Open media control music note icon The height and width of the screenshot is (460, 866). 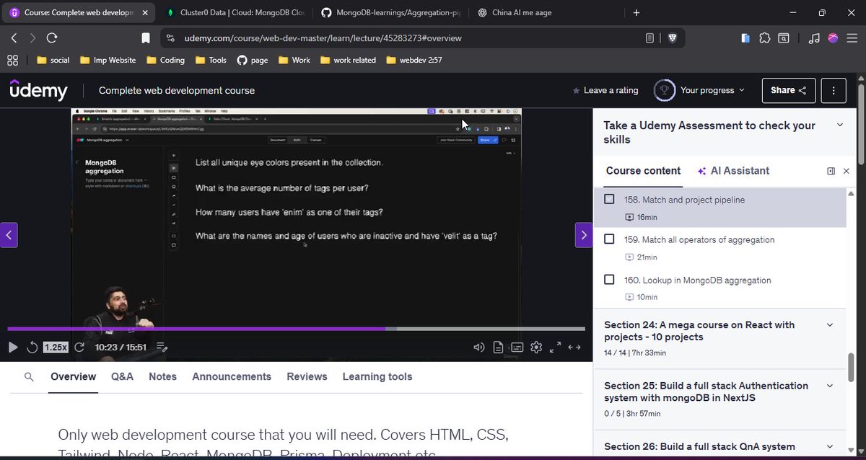click(x=814, y=38)
